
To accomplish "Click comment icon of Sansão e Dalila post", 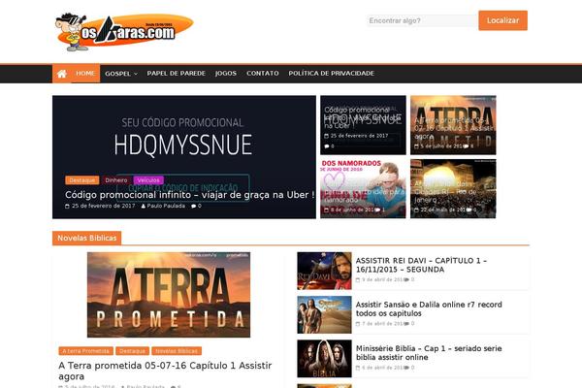I will coord(406,324).
